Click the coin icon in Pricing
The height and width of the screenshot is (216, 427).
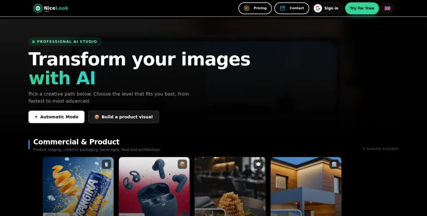247,8
